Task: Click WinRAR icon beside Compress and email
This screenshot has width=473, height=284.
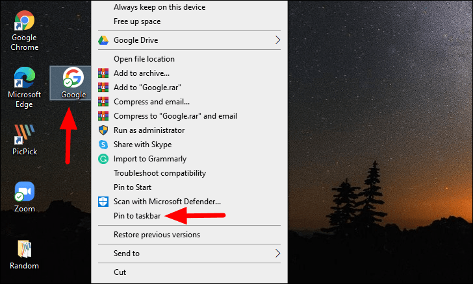Action: click(103, 102)
